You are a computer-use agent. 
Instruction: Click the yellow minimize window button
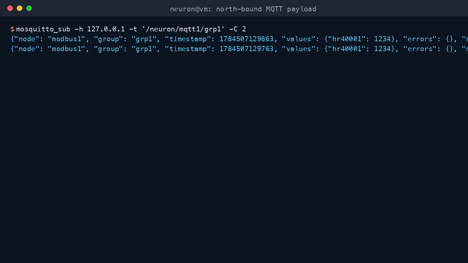[19, 8]
